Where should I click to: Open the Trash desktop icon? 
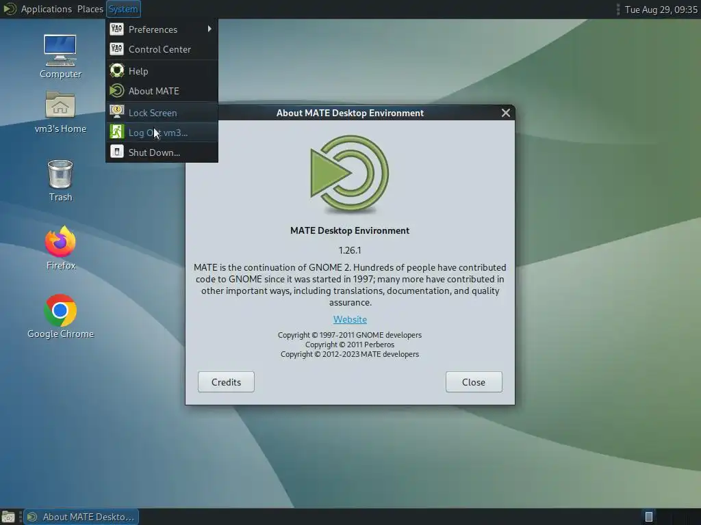60,180
